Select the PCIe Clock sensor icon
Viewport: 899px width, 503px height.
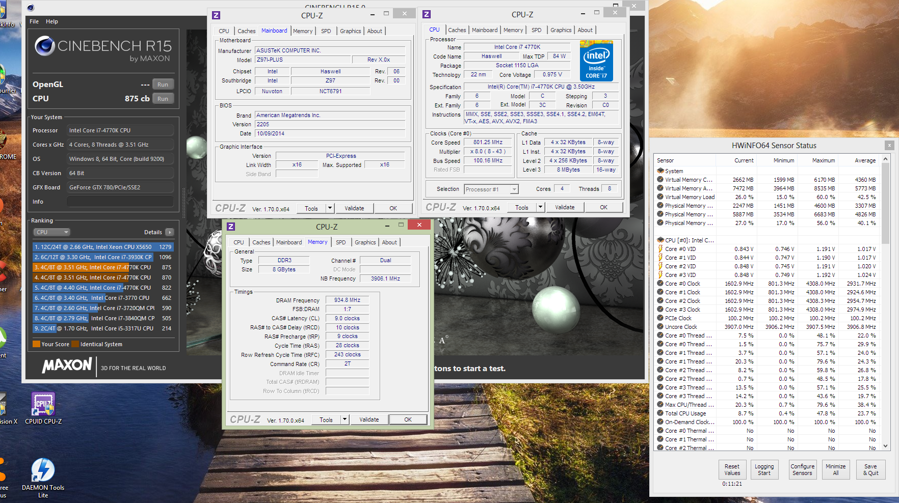660,318
